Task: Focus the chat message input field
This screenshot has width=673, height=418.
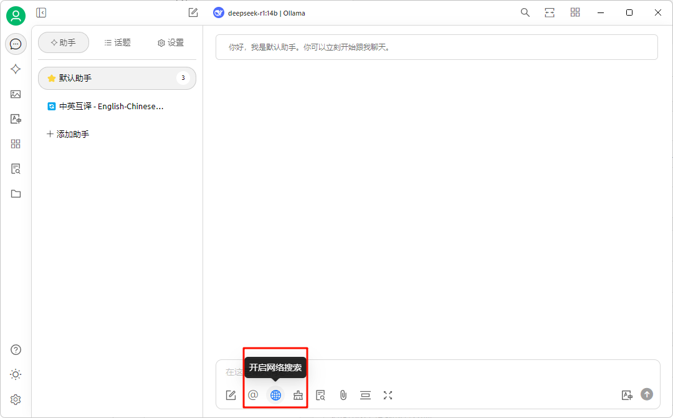Action: (x=438, y=372)
